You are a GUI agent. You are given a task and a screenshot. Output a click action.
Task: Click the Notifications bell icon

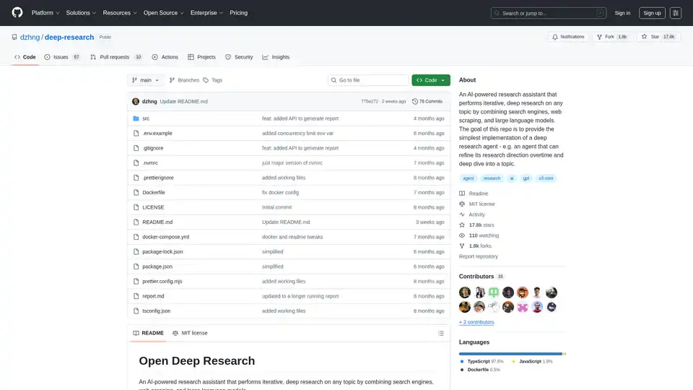pos(568,37)
